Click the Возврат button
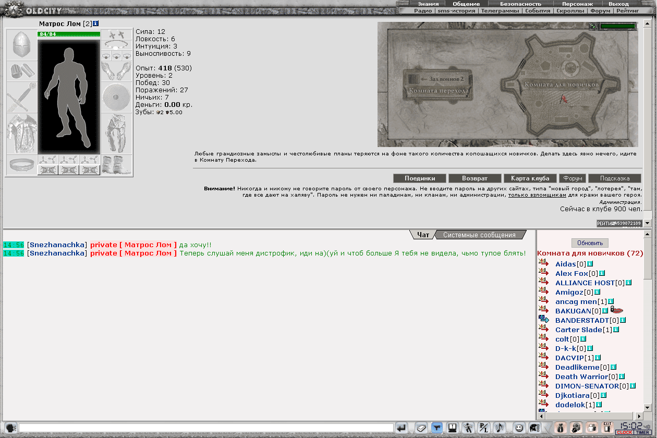Screen dimensions: 657x438 point(475,178)
